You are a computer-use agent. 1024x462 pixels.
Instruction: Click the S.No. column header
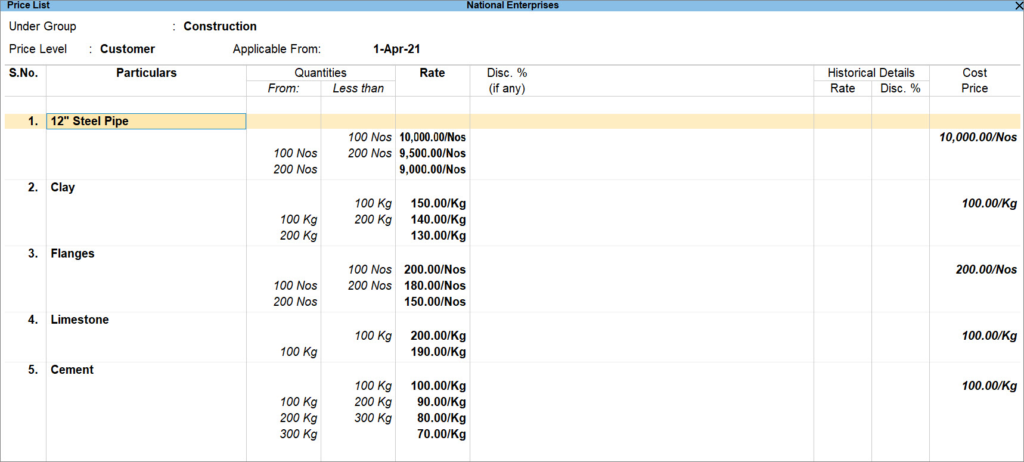23,73
